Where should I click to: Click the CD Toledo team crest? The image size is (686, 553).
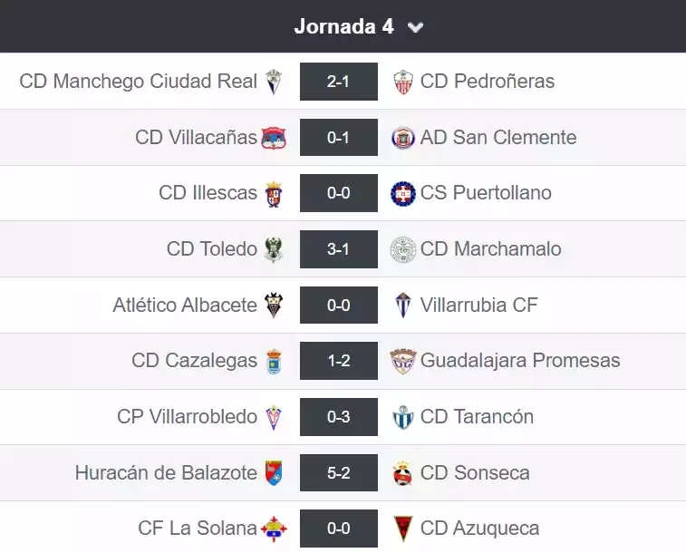(274, 249)
